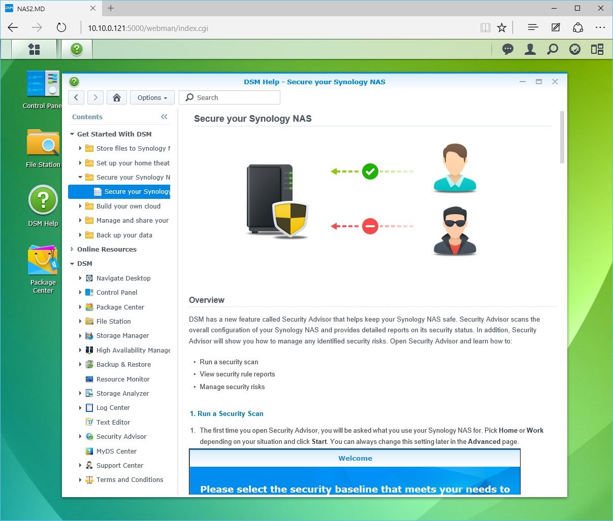Open the DSM Main Menu grid icon
Image resolution: width=613 pixels, height=521 pixels.
click(x=34, y=49)
